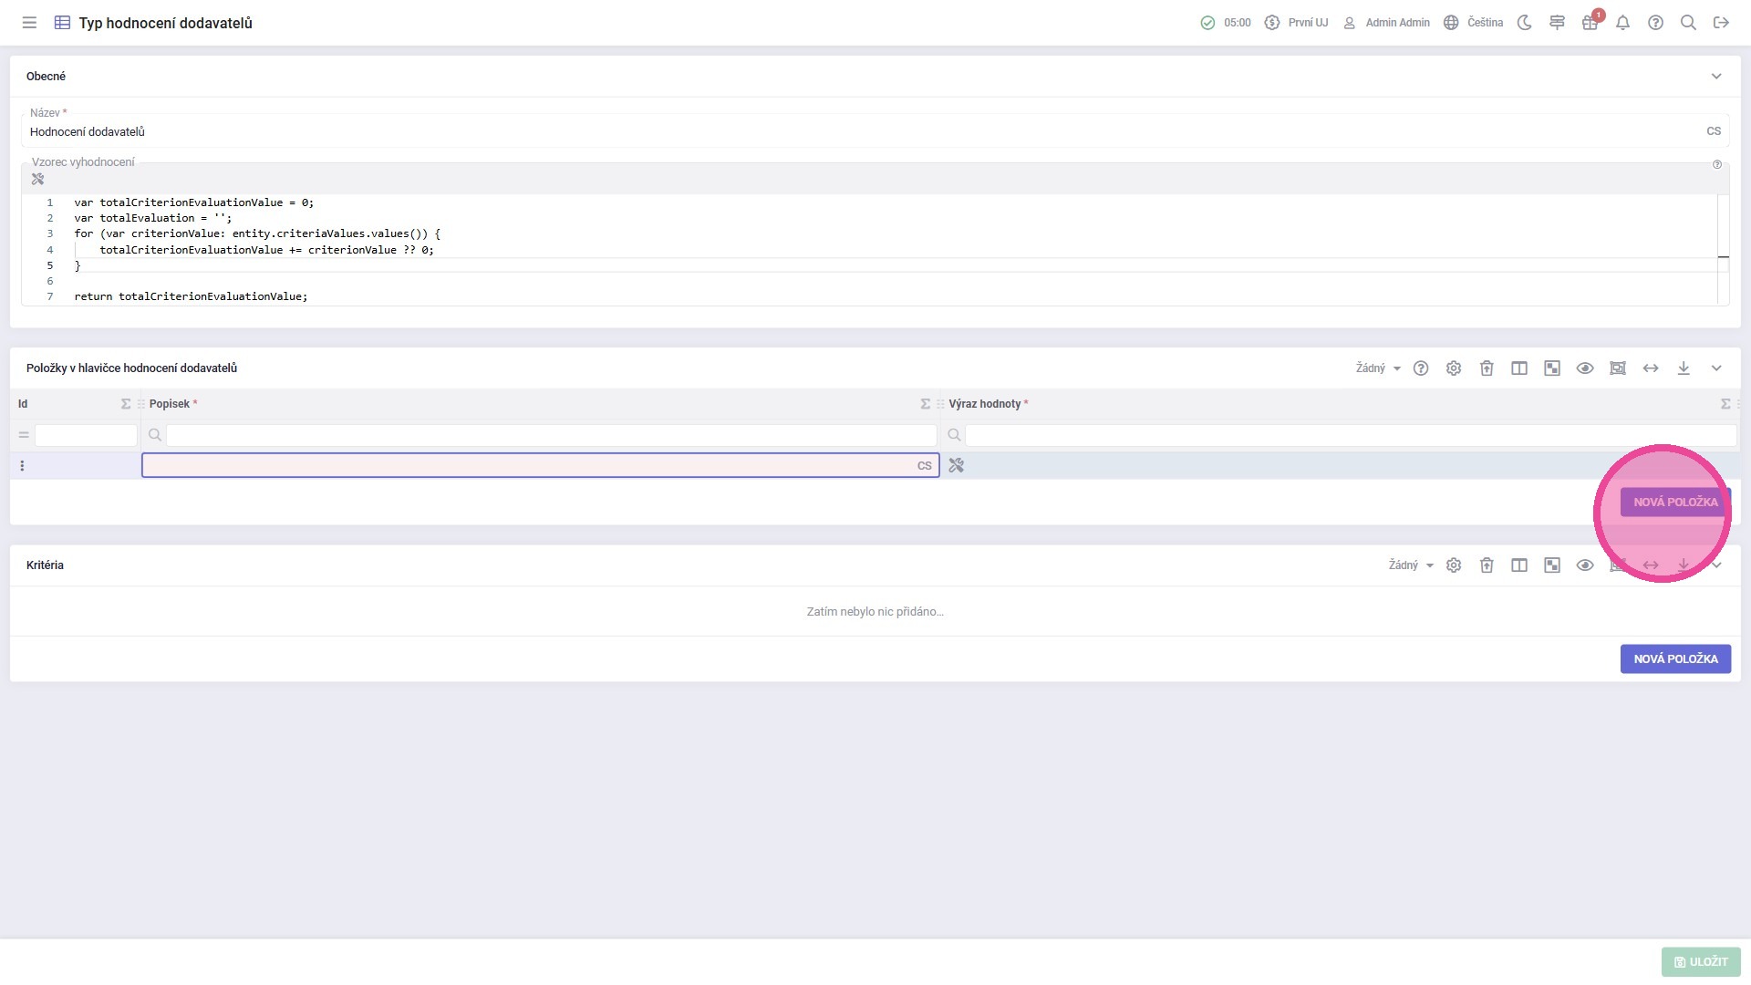Open expression editor tools icon in row

click(x=956, y=466)
